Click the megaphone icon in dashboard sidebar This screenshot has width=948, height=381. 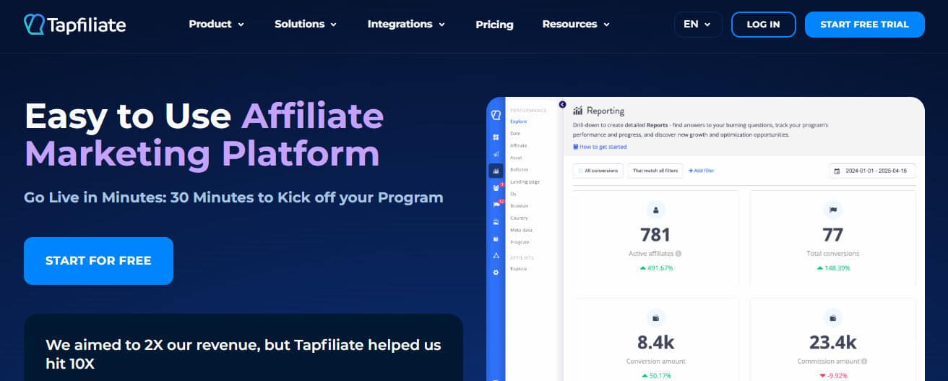pos(496,154)
